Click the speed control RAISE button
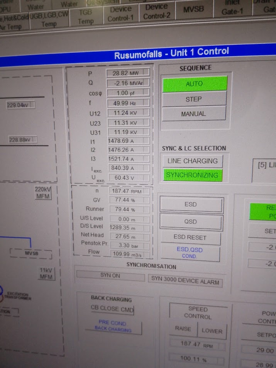276x368 pixels. (183, 328)
